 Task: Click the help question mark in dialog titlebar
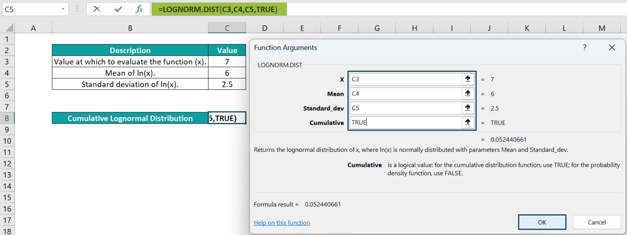585,47
